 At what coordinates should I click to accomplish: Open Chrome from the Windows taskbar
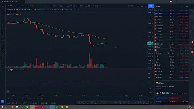click(12, 107)
